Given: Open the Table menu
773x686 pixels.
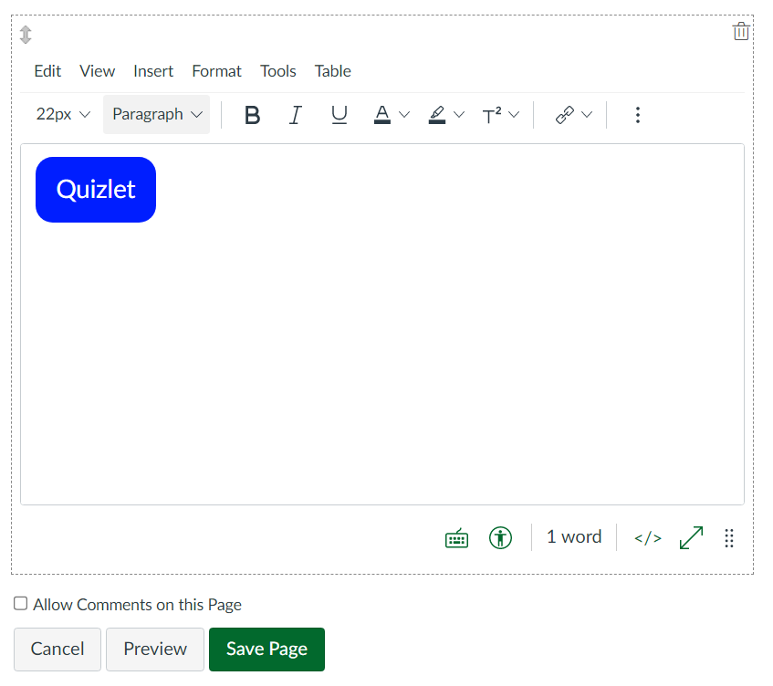Looking at the screenshot, I should (332, 71).
